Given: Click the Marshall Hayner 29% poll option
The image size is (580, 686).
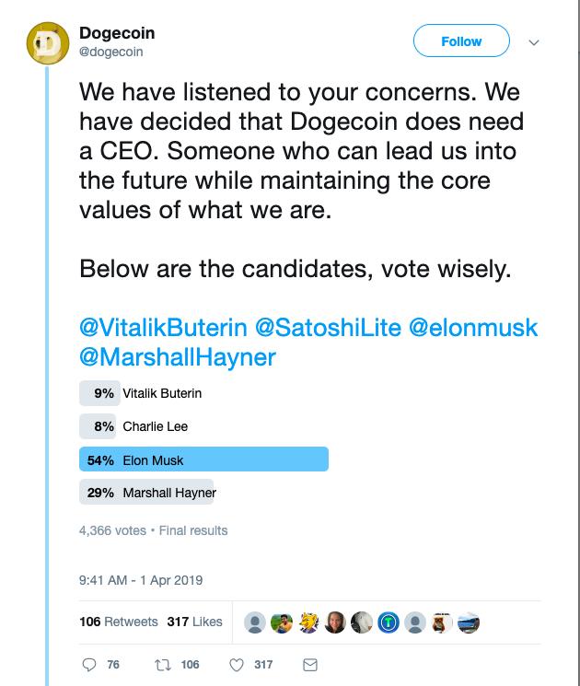Looking at the screenshot, I should (x=146, y=493).
